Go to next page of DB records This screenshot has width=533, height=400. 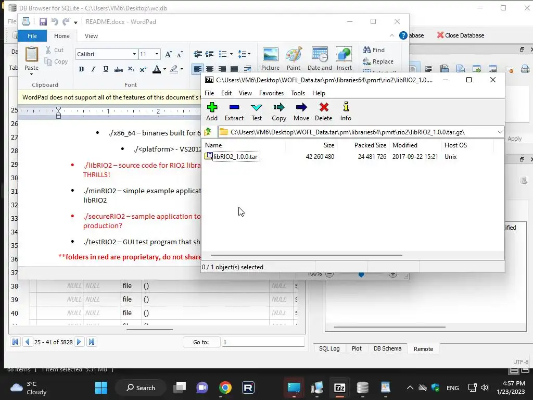[x=79, y=342]
